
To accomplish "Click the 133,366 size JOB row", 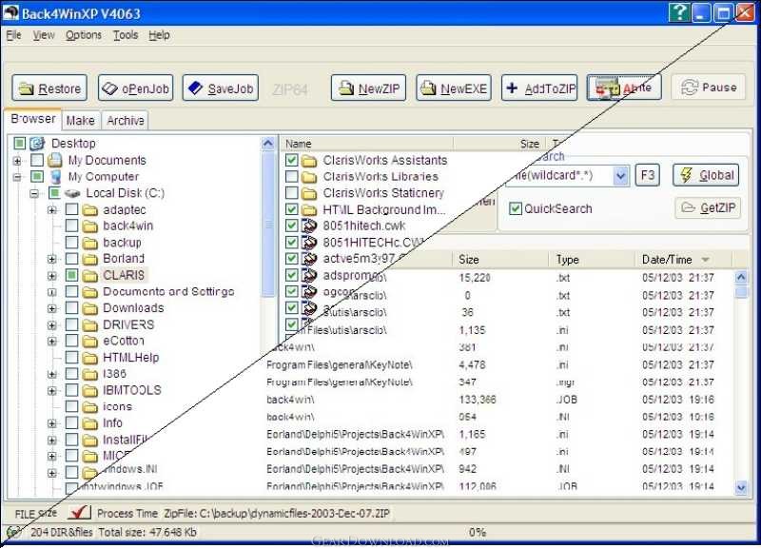I will coord(490,400).
